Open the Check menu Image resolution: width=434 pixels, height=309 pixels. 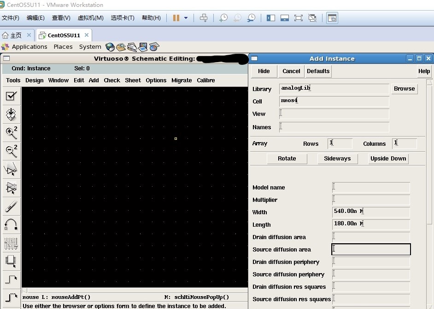point(112,80)
